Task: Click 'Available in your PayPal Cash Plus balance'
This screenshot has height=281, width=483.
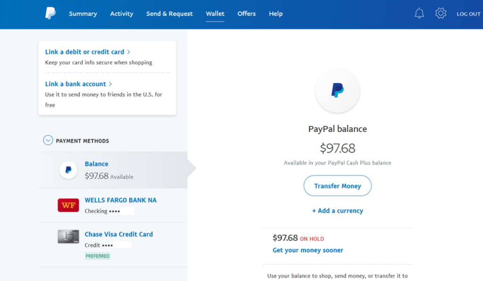Action: pyautogui.click(x=338, y=163)
